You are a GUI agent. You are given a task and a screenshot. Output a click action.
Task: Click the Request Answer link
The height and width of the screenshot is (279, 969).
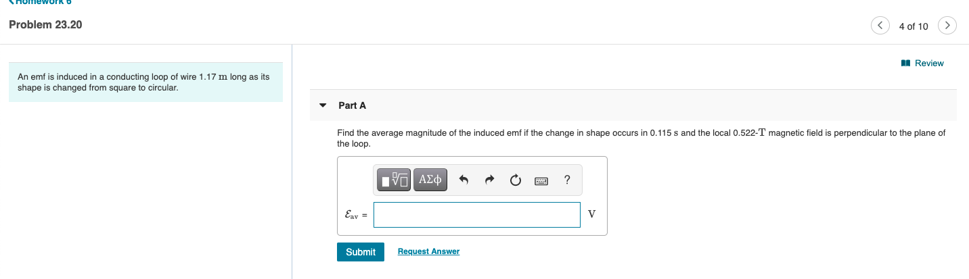click(x=428, y=251)
